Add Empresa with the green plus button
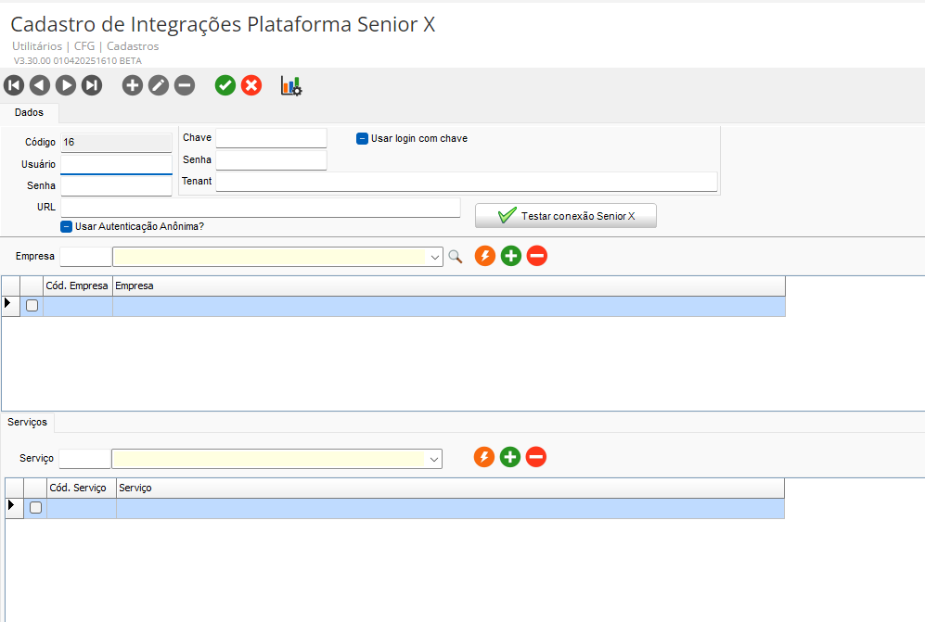This screenshot has height=622, width=925. pos(510,256)
